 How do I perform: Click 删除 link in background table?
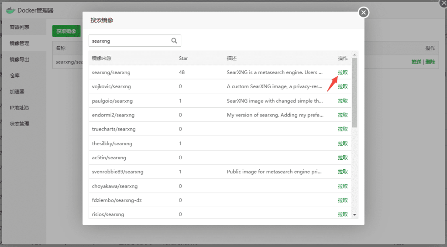[430, 62]
